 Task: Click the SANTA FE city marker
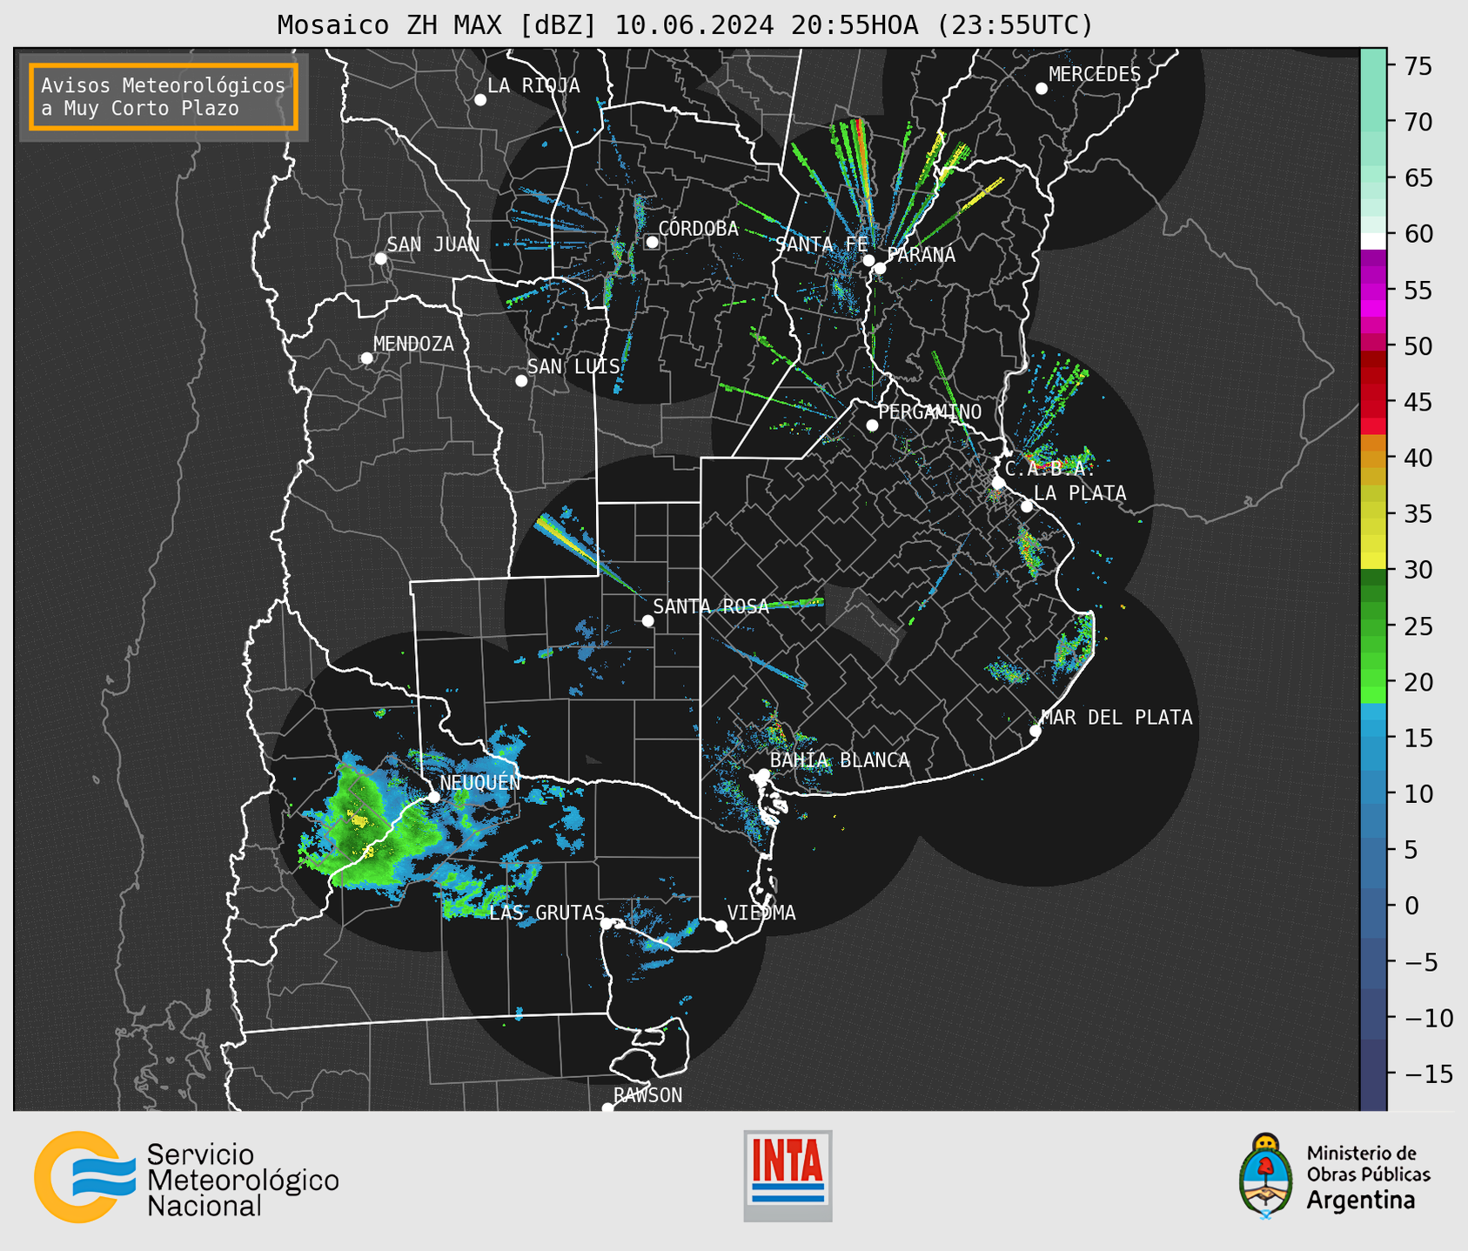coord(868,260)
